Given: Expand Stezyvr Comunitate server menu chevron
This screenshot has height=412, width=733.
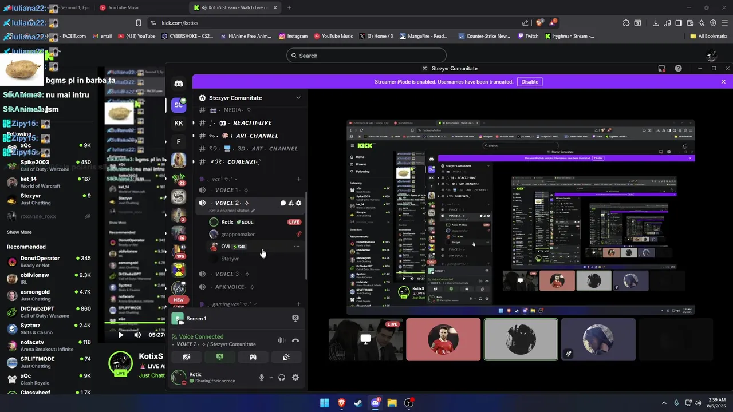Looking at the screenshot, I should [298, 98].
